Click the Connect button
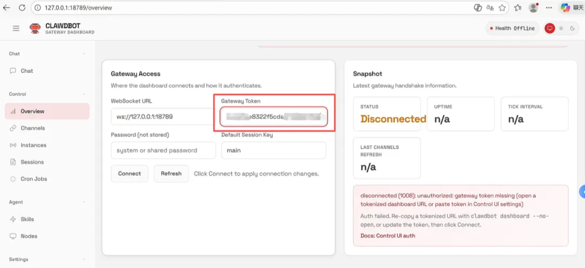 click(x=129, y=174)
